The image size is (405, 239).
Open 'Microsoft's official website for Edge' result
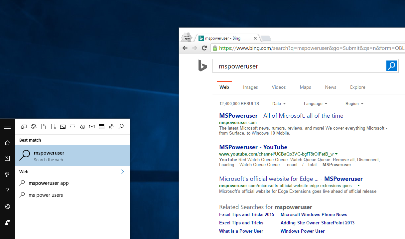(x=291, y=179)
